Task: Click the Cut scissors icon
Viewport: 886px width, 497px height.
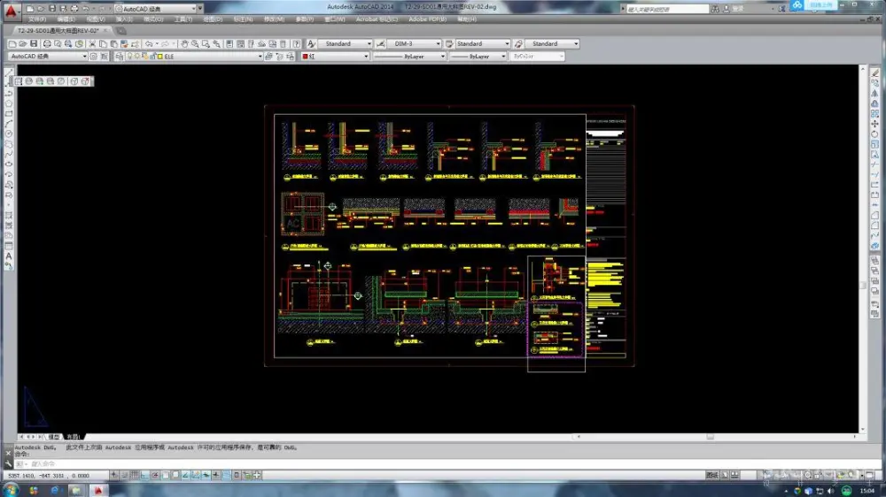Action: pos(93,43)
